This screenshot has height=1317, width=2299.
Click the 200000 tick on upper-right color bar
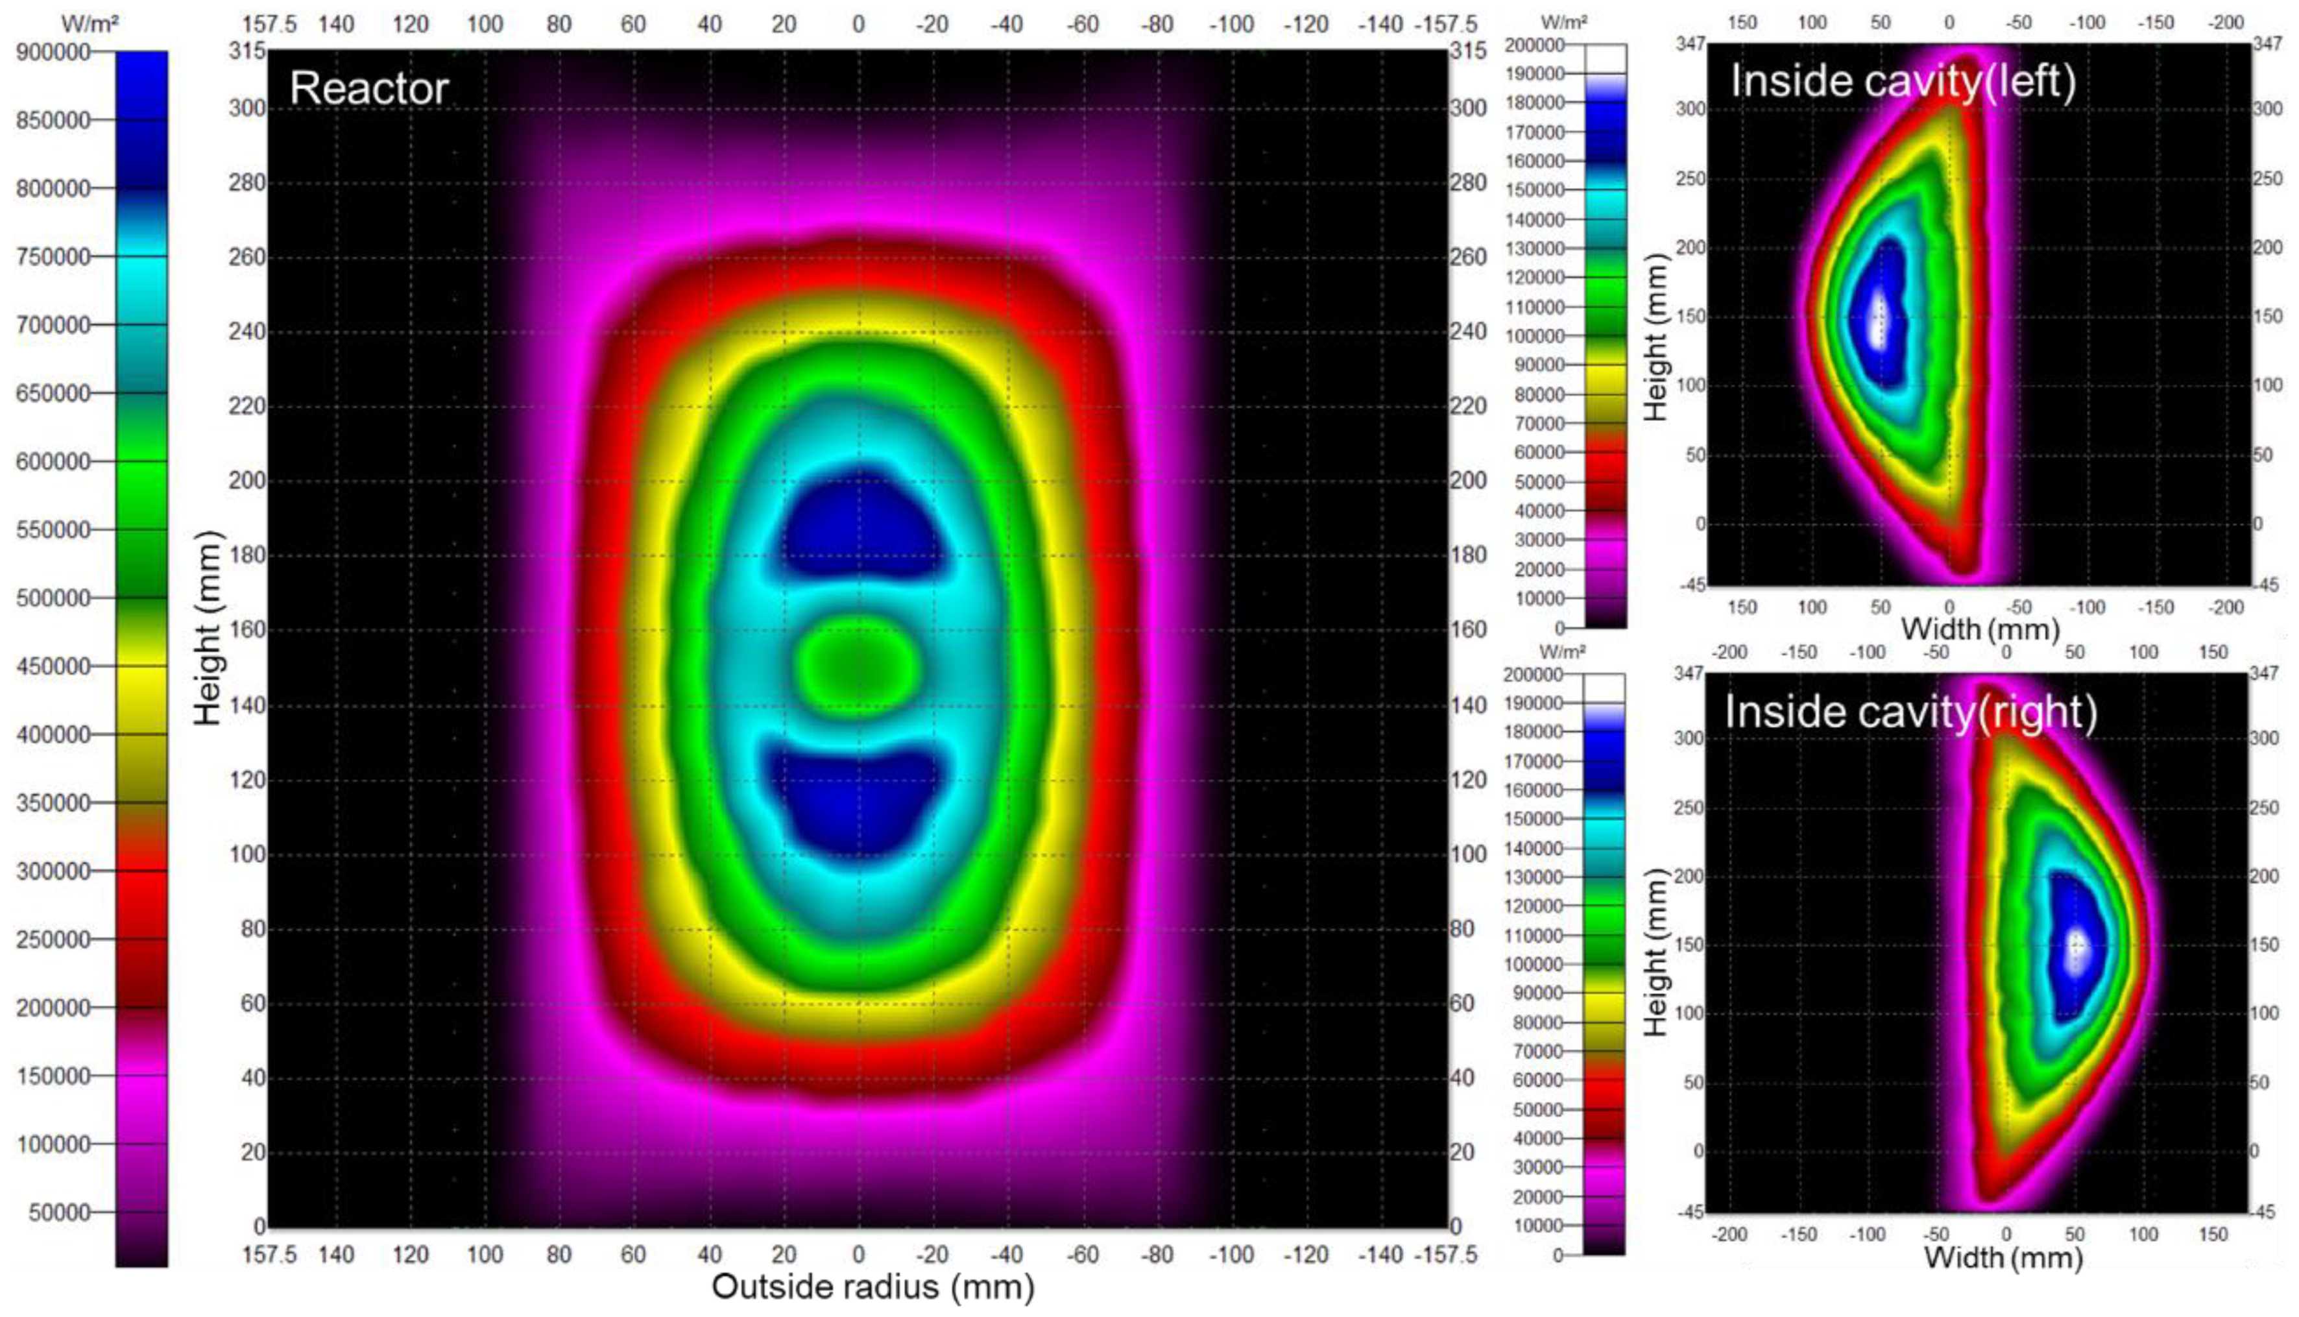pyautogui.click(x=1535, y=45)
